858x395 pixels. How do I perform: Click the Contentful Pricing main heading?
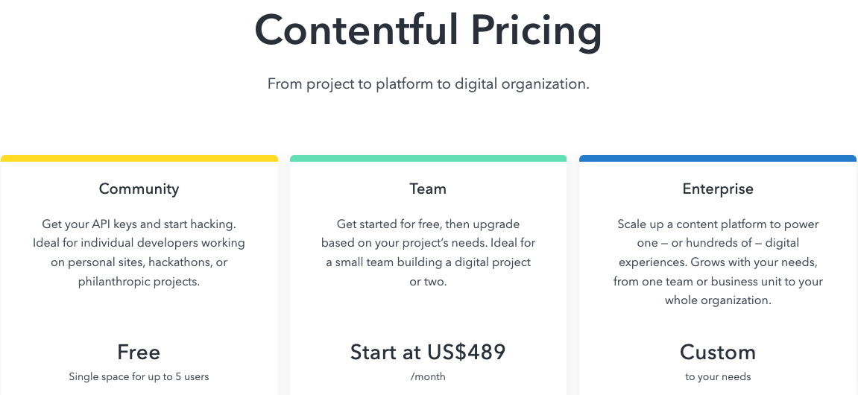(429, 31)
